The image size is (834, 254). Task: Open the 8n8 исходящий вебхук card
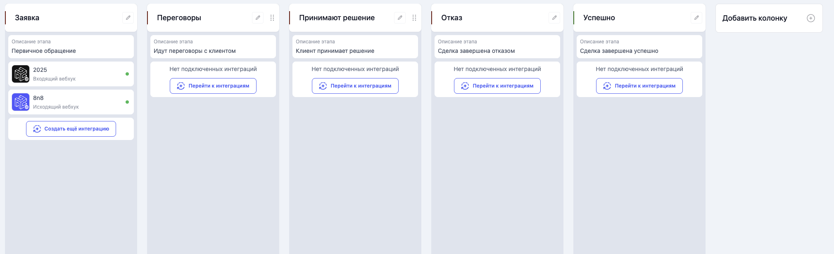pos(71,102)
